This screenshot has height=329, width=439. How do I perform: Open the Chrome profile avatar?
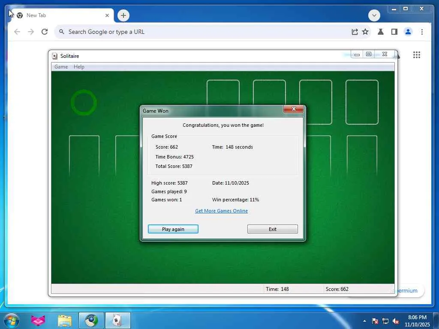click(408, 32)
